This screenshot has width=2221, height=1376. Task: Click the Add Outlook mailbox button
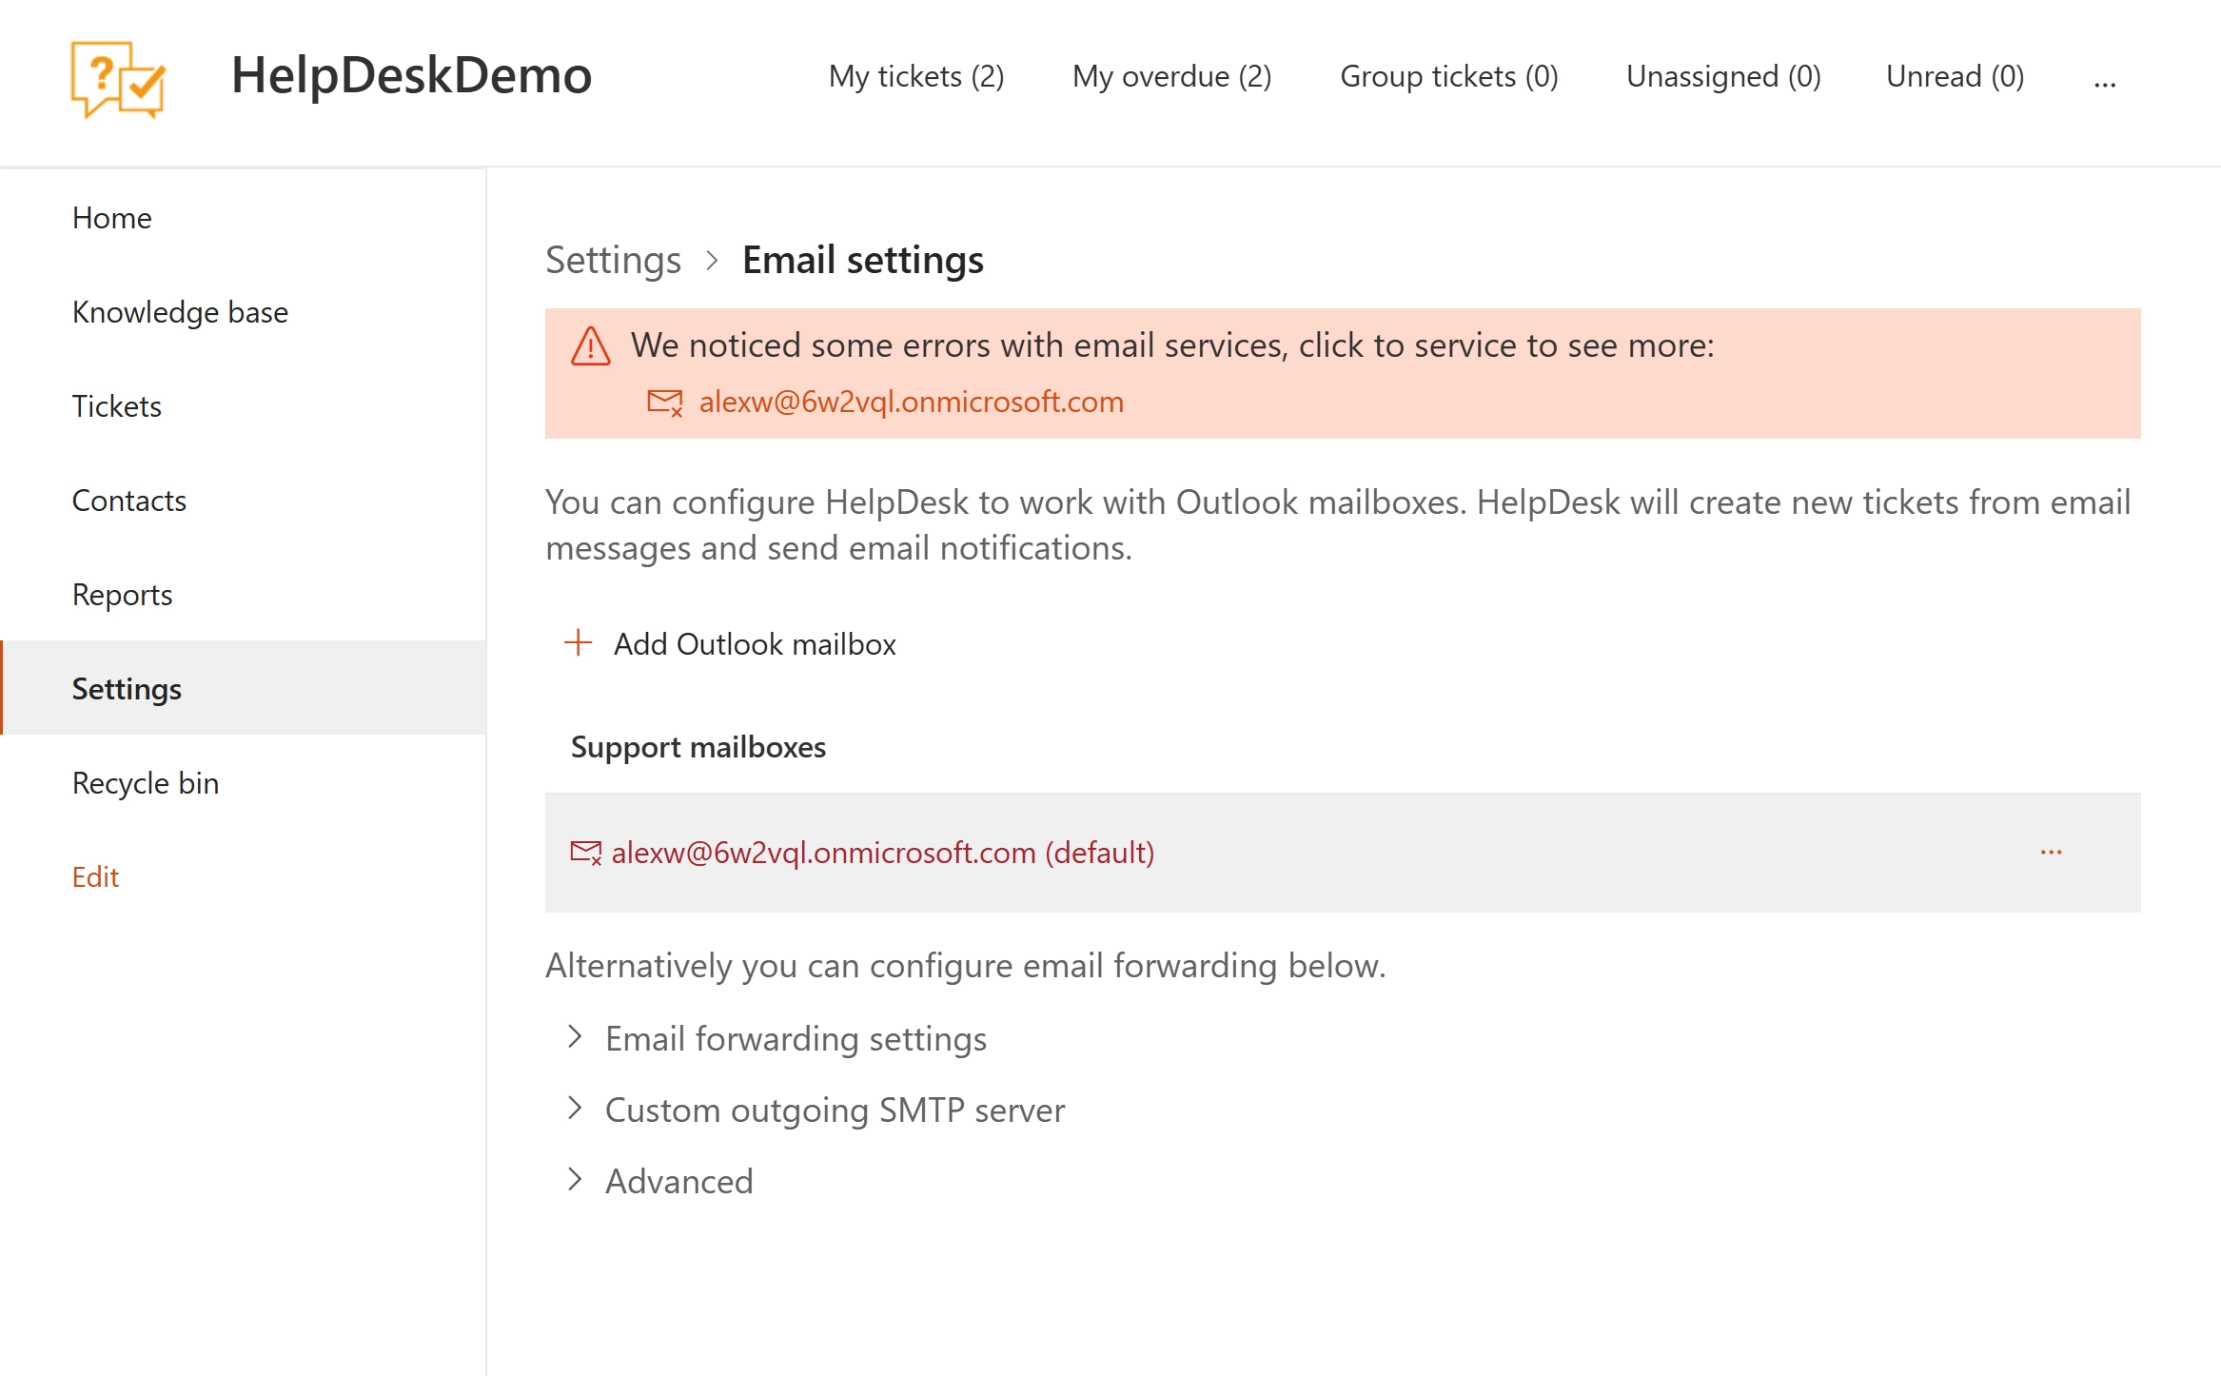731,644
